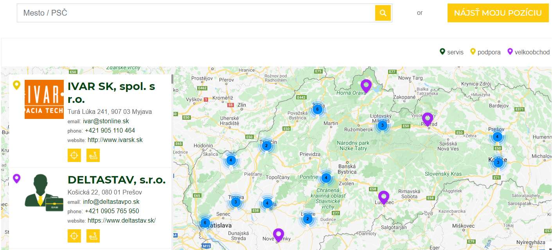Click the Ružomberok label on the map
The width and height of the screenshot is (552, 250).
coord(359,129)
